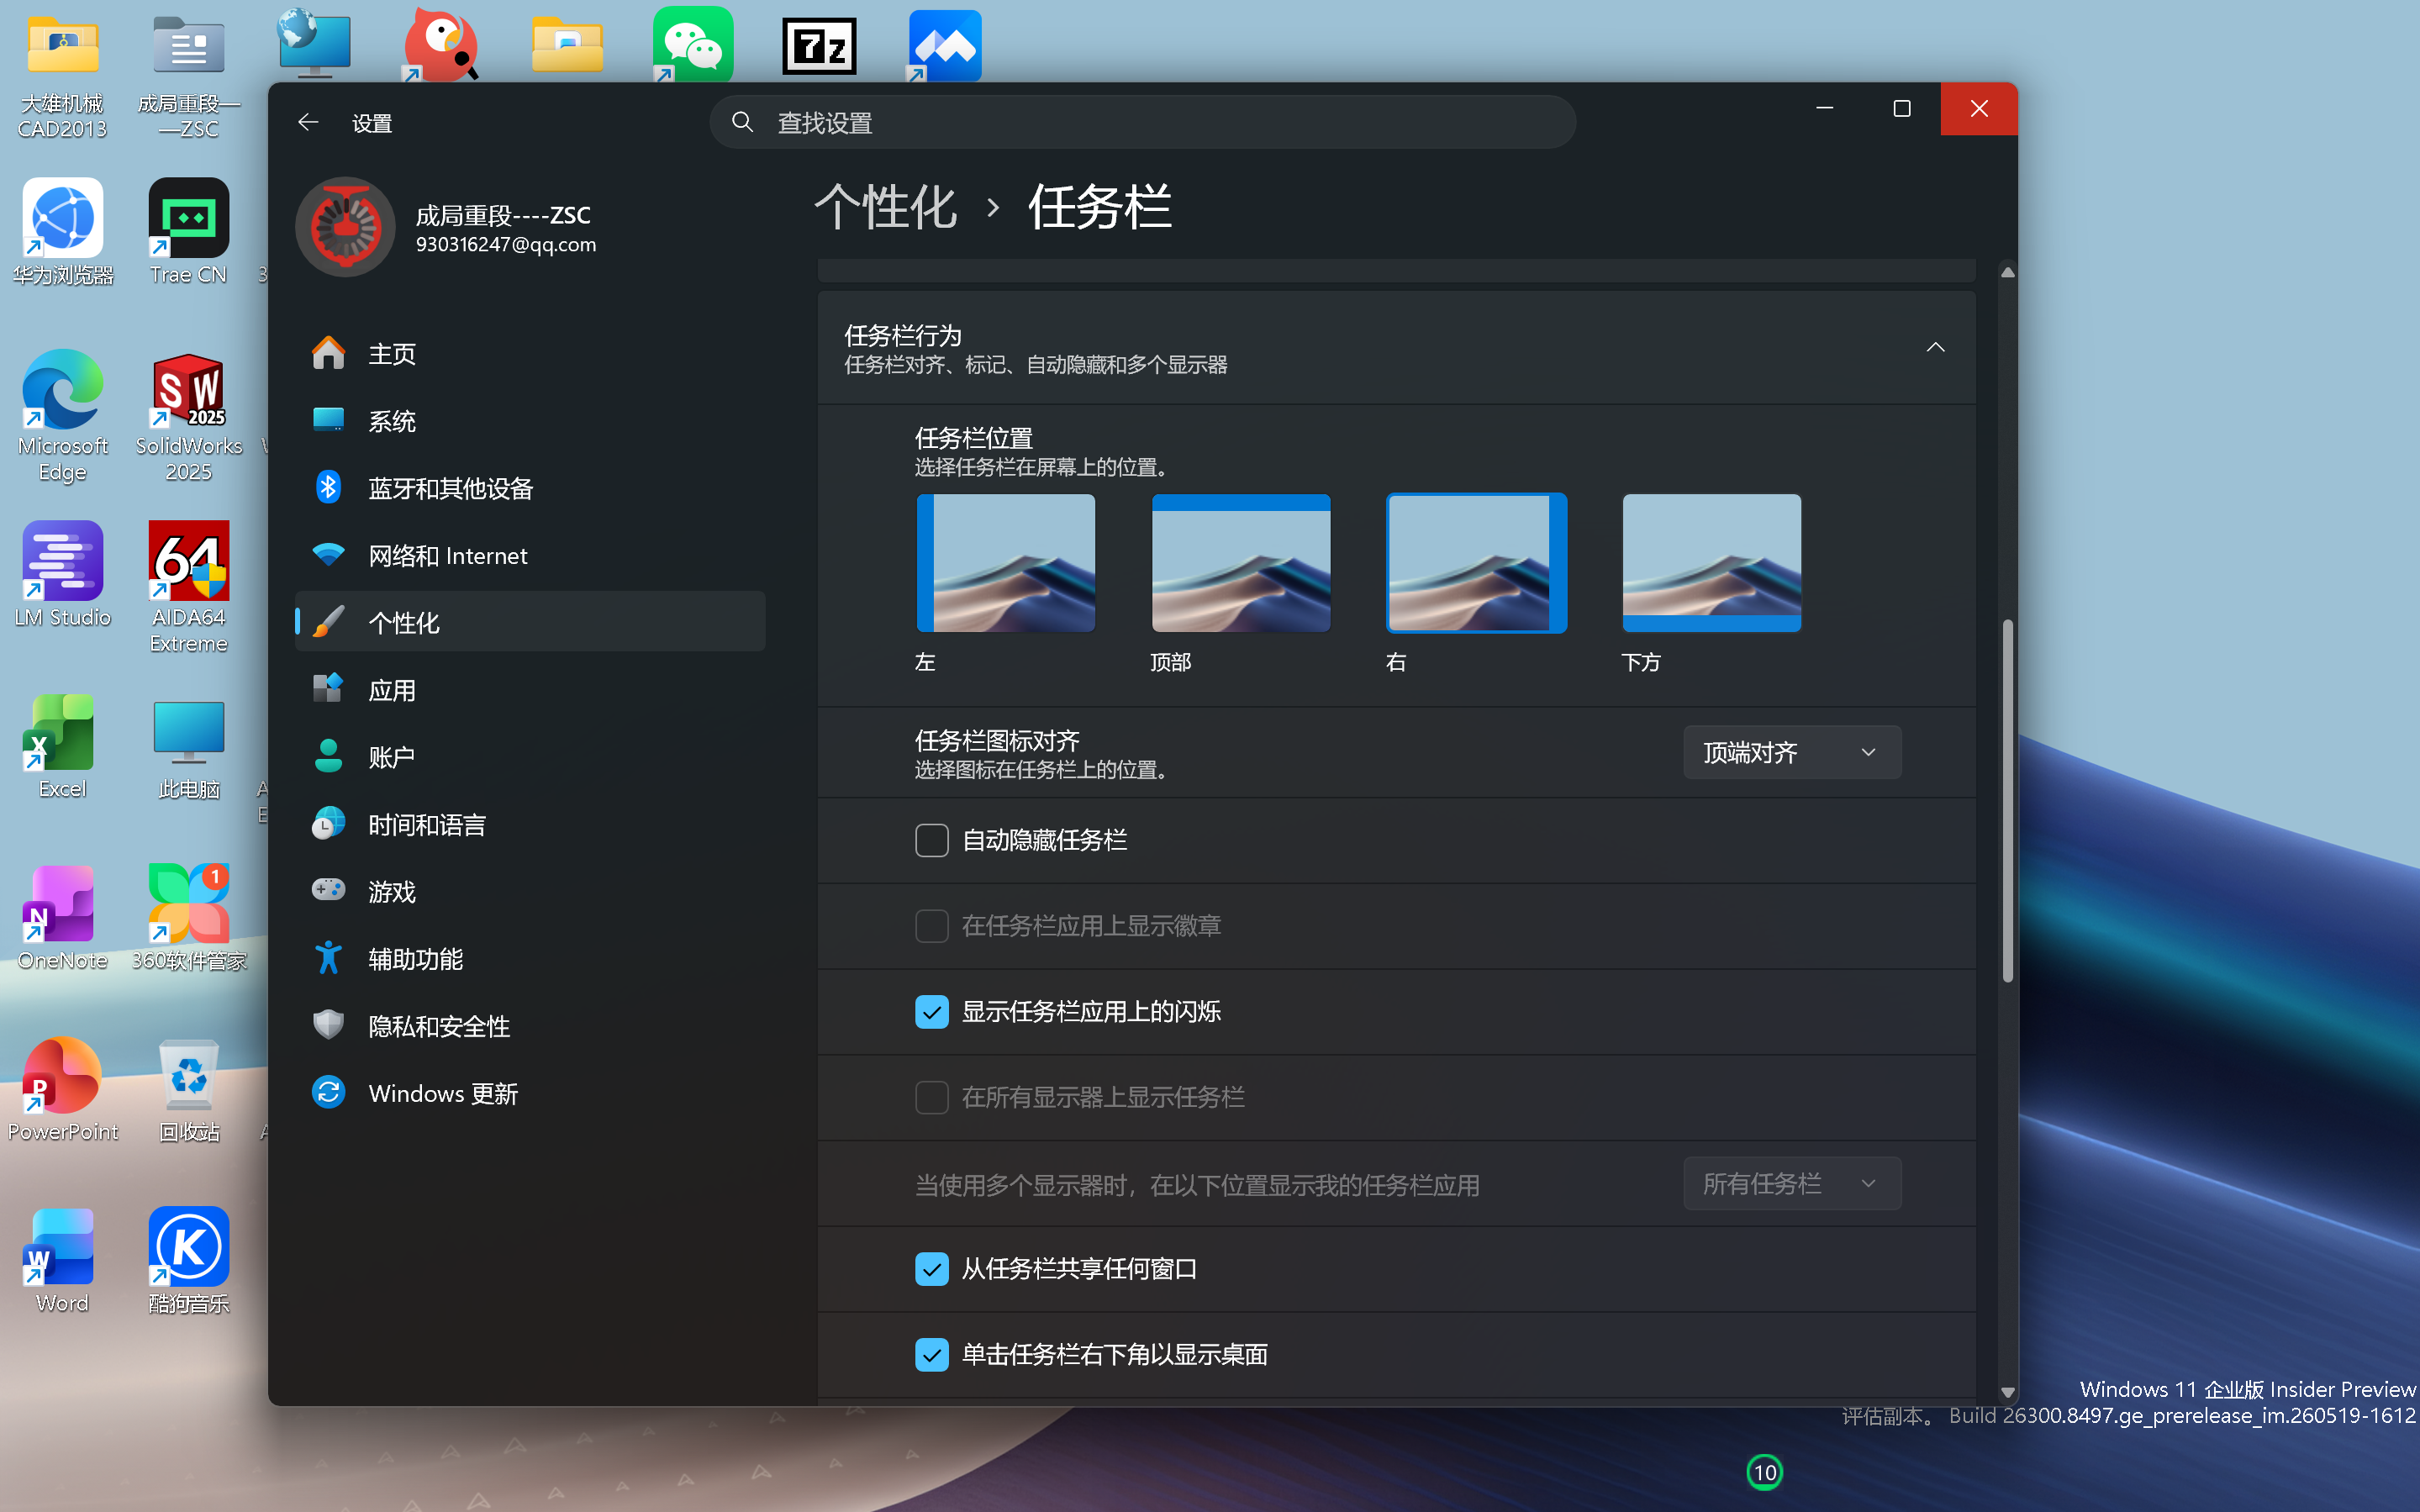Viewport: 2420px width, 1512px height.
Task: Open 酷狗音乐 desktop shortcut
Action: (188, 1261)
